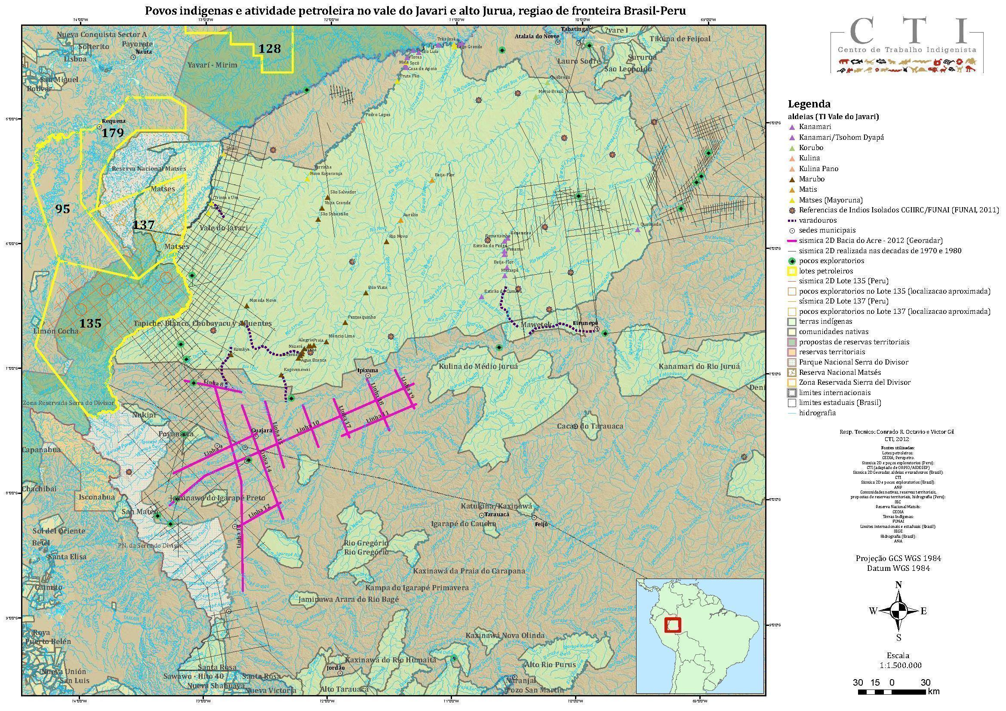Click the 1970s–1980s seismic line legend symbol
This screenshot has width=1006, height=711.
coord(791,251)
